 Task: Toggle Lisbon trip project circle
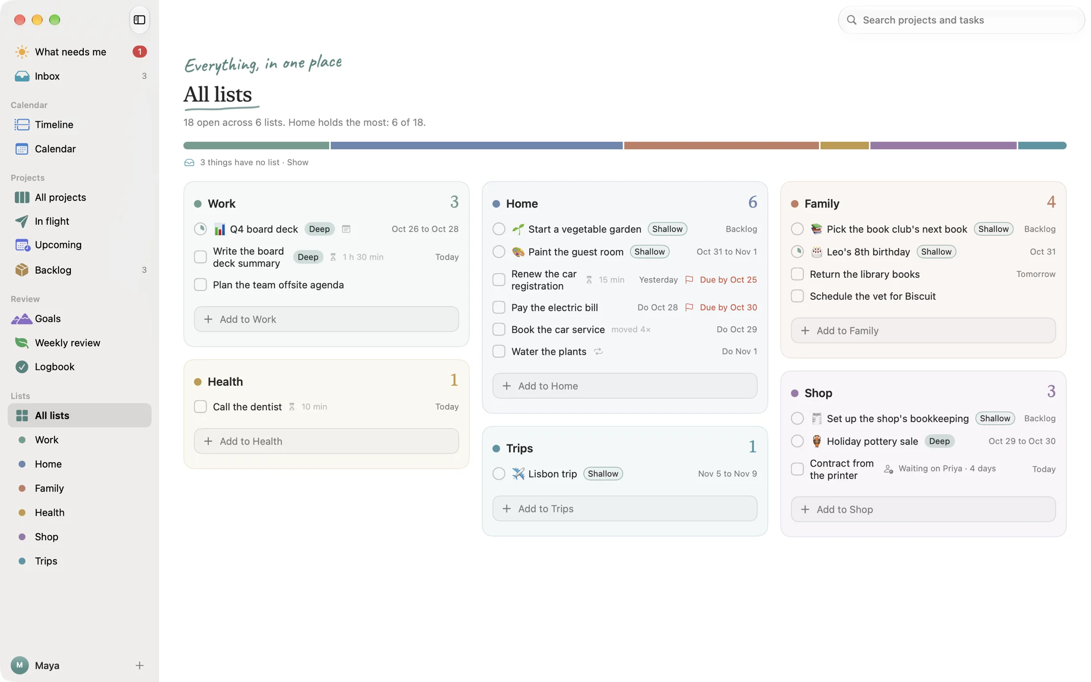(x=499, y=474)
